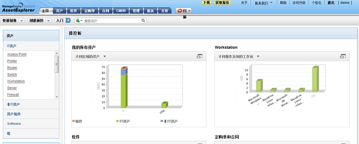Click the IT asset list scrollbar thumb
The image size is (359, 144).
[57, 64]
